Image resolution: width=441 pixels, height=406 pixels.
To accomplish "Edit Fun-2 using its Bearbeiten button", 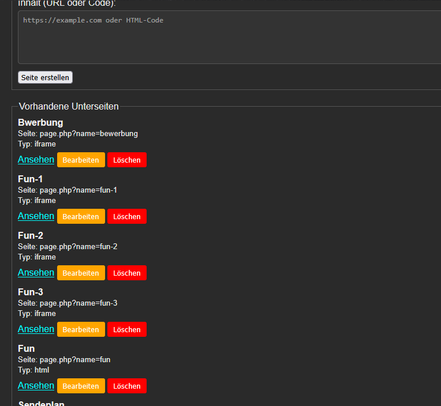I will coord(81,273).
